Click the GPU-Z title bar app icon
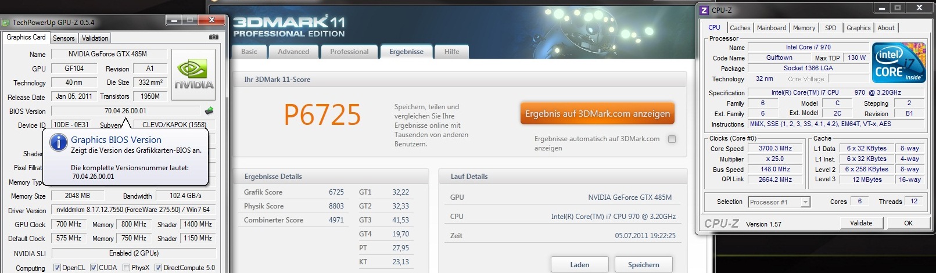Image resolution: width=936 pixels, height=273 pixels. [x=5, y=23]
